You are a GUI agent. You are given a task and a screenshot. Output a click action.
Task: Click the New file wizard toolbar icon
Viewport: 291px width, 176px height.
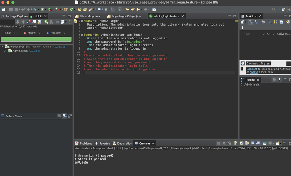[x=3, y=9]
